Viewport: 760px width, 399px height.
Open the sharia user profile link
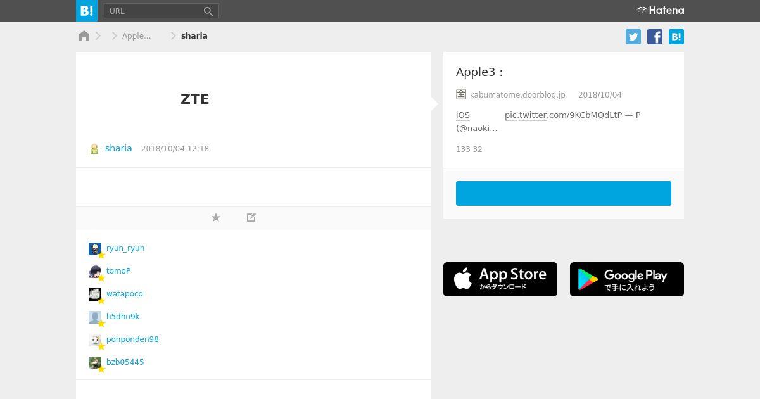(118, 148)
